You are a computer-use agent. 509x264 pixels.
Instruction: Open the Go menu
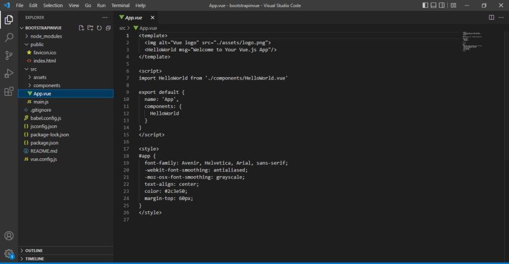[88, 5]
